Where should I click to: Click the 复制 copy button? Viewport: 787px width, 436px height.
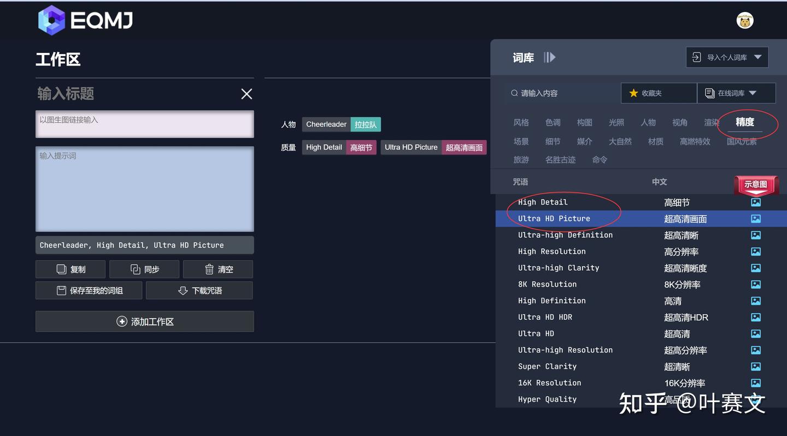(x=71, y=270)
